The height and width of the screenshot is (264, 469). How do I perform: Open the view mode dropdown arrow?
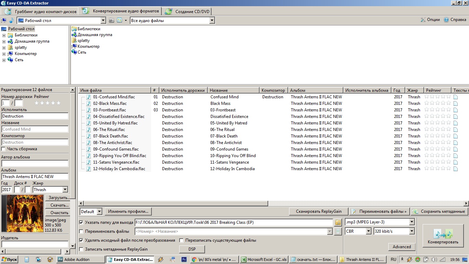pyautogui.click(x=126, y=20)
